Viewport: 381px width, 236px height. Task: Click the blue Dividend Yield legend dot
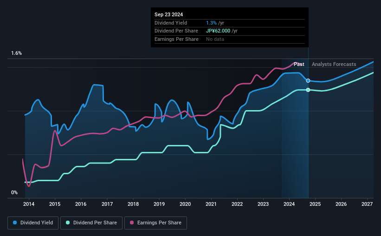click(x=15, y=223)
